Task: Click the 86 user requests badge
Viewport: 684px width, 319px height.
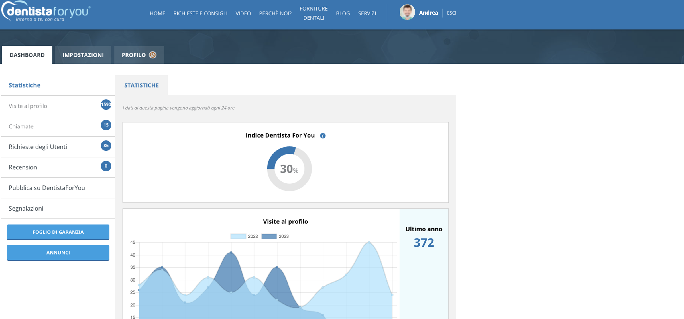Action: pyautogui.click(x=106, y=146)
